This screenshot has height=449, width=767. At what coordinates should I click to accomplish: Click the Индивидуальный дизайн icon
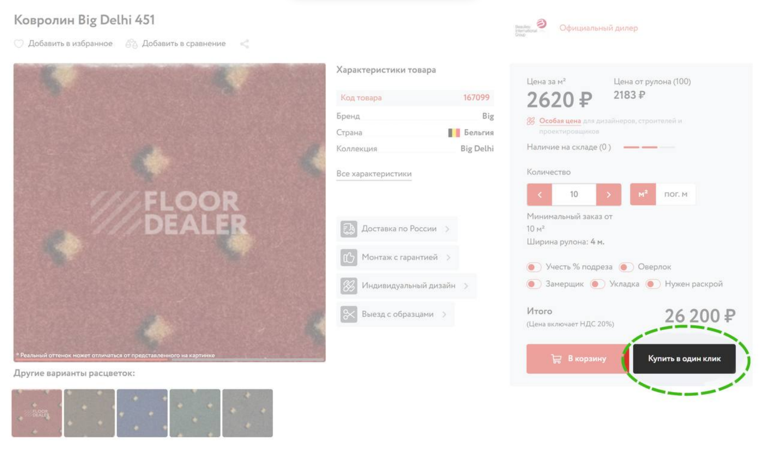click(x=349, y=286)
